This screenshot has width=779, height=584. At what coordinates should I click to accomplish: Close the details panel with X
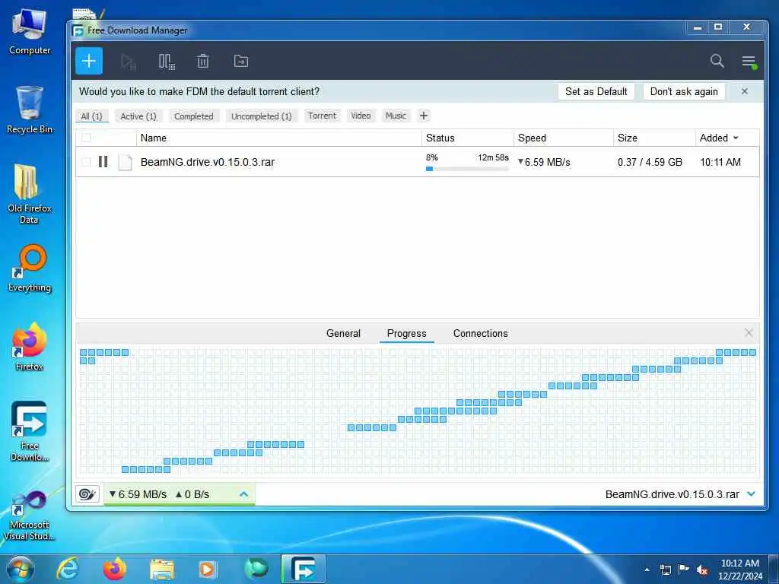(749, 333)
